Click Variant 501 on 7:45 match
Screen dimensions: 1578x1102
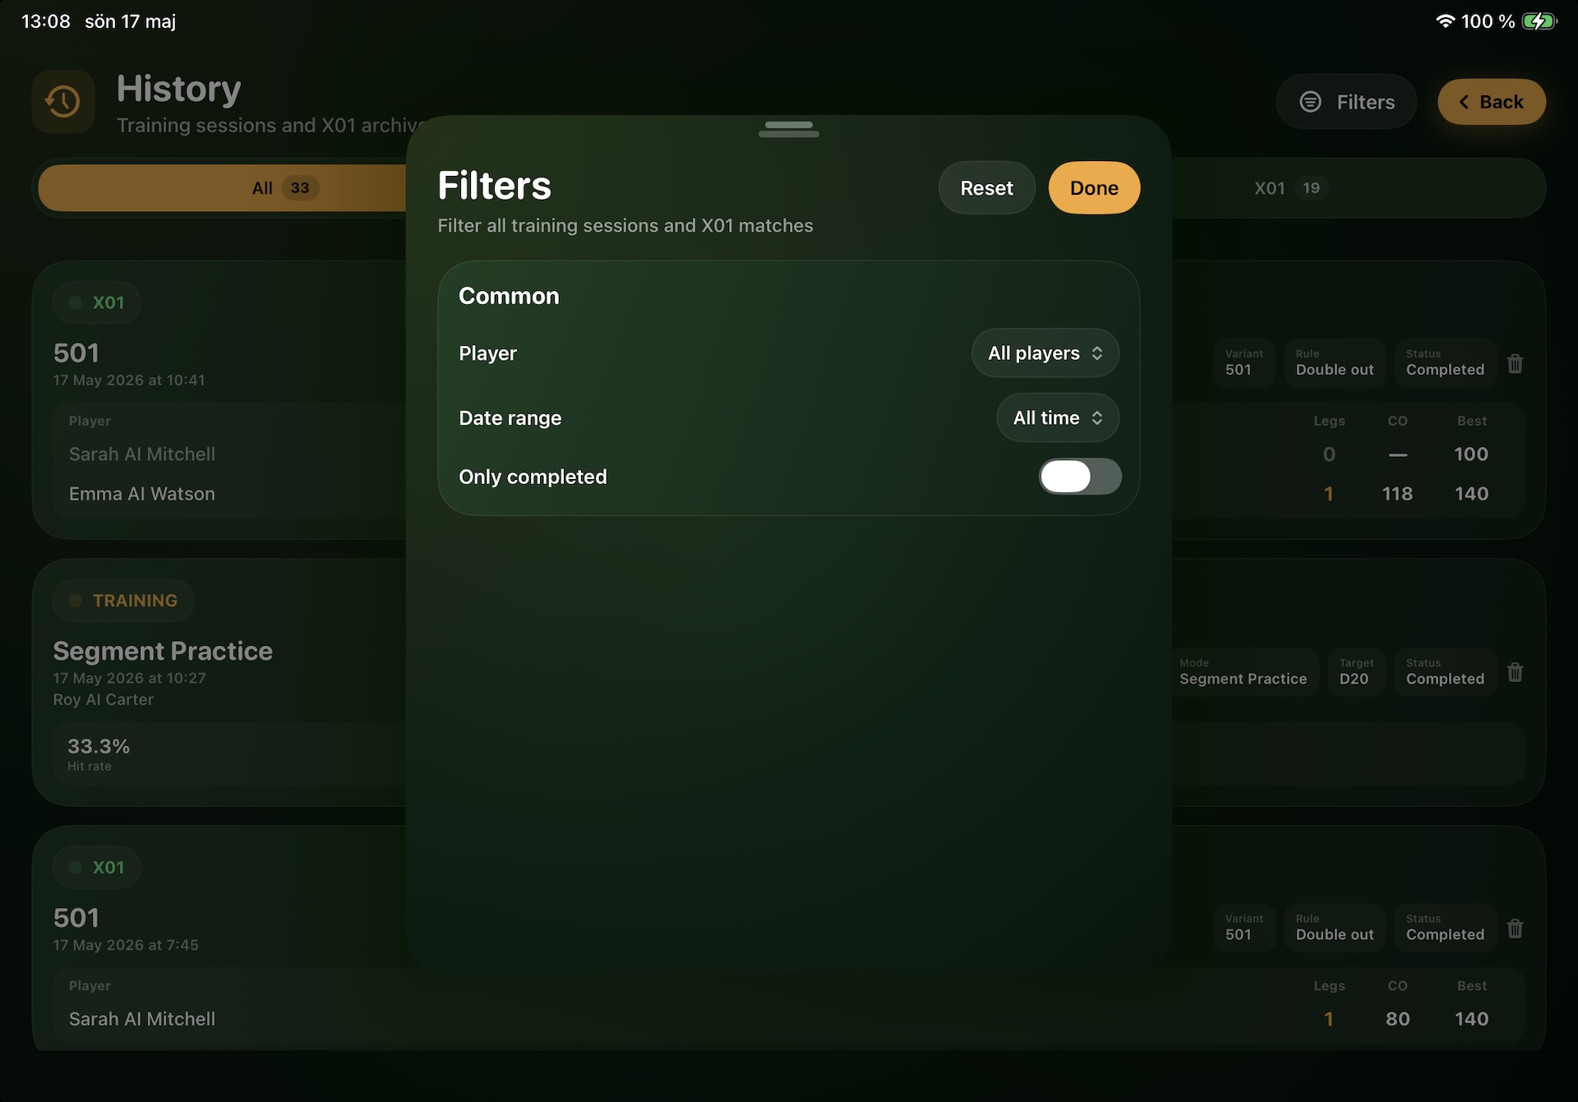1243,927
